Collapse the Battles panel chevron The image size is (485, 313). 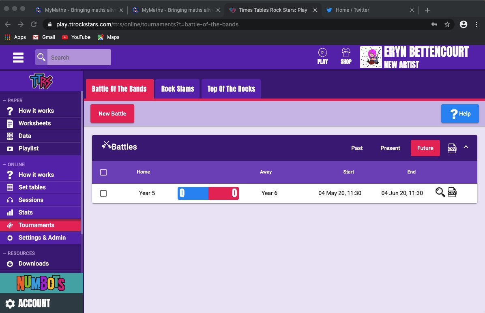466,147
